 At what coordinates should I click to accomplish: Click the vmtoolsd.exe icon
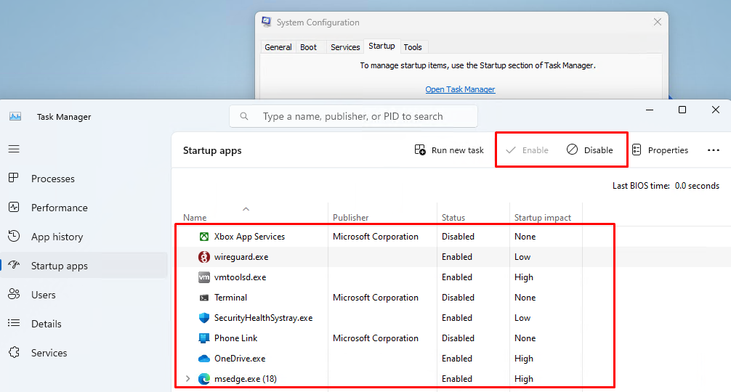point(204,277)
